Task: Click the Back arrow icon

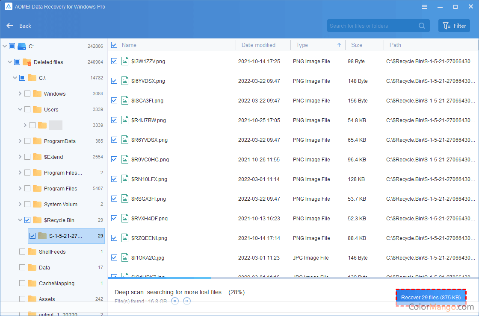Action: point(10,26)
